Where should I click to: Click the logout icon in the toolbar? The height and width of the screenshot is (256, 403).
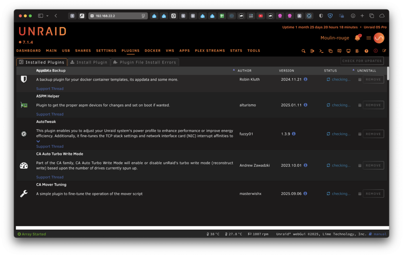pos(312,51)
